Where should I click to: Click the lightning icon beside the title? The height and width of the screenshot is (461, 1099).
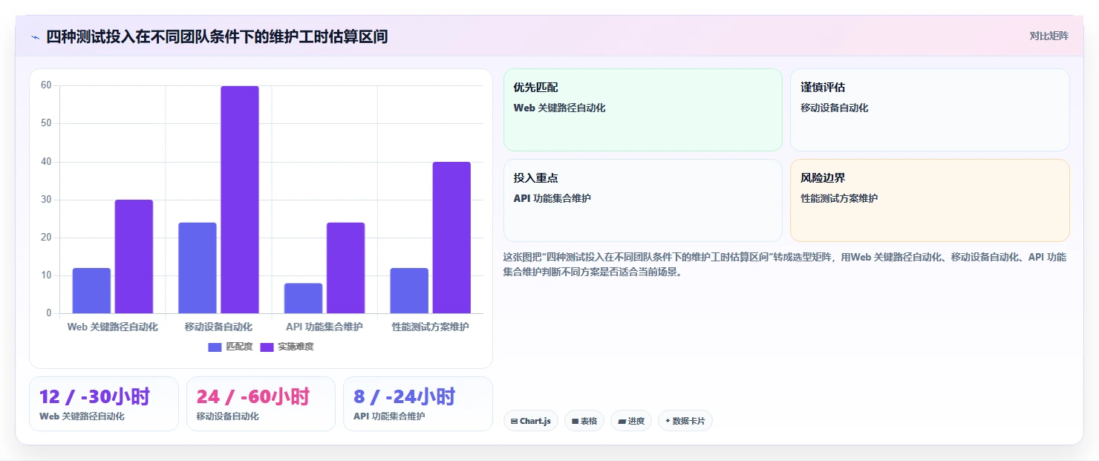tap(35, 37)
